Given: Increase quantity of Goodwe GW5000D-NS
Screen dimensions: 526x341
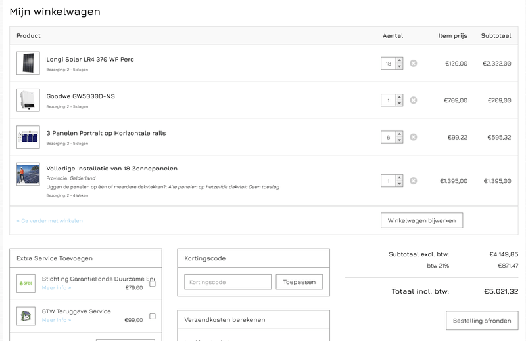Looking at the screenshot, I should tap(399, 97).
